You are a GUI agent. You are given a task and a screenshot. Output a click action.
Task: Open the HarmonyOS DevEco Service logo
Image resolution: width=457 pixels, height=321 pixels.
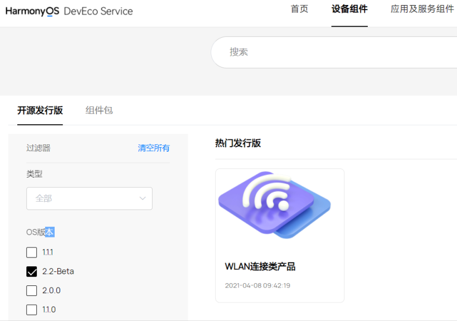coord(69,11)
